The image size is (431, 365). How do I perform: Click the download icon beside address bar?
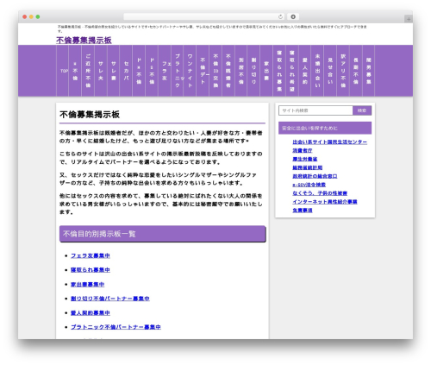click(x=293, y=17)
